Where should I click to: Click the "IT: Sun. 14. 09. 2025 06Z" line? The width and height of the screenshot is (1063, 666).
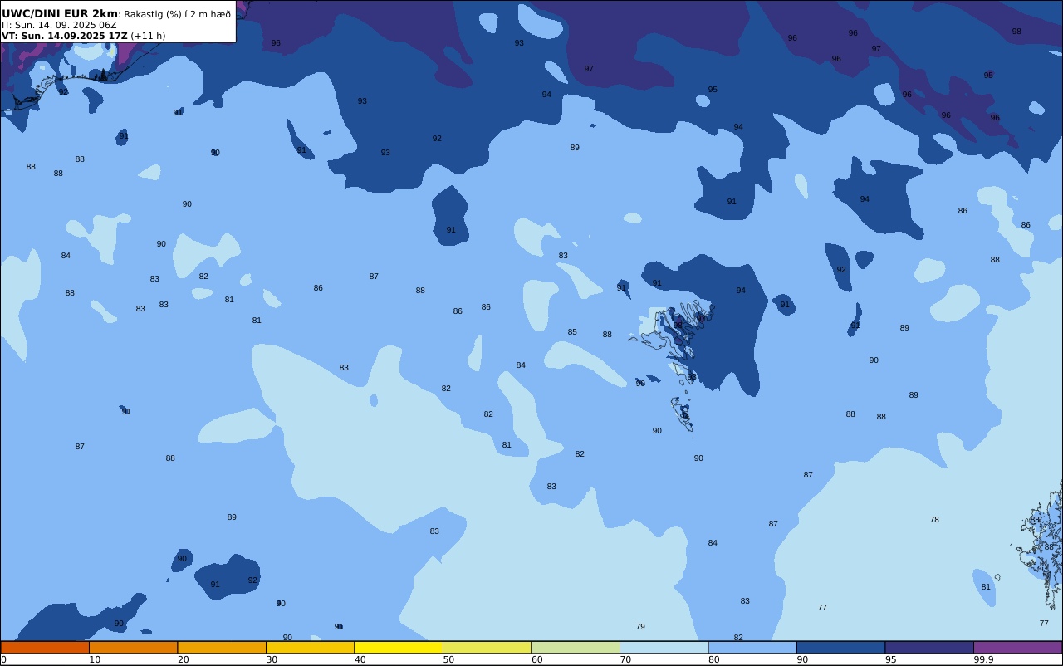[x=59, y=25]
